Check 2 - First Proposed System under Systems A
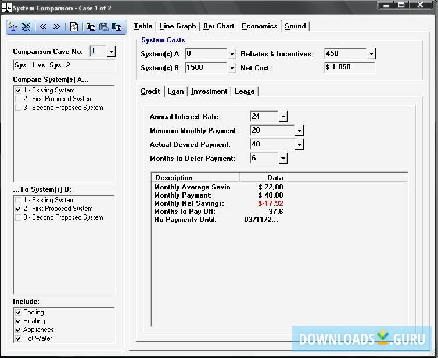Viewport: 438px width, 358px height. [19, 99]
